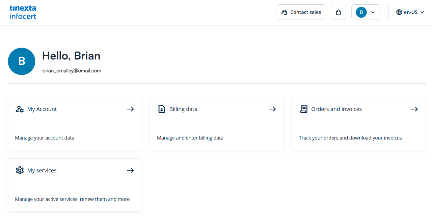Open the en-US language selector
432x220 pixels.
(x=410, y=12)
